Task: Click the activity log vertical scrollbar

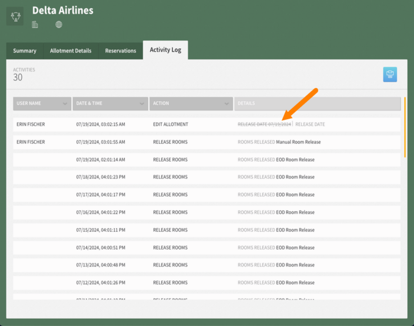Action: coord(405,127)
